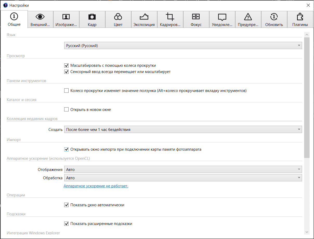Open the 'Обработка' hardware acceleration dropdown
Image resolution: width=314 pixels, height=239 pixels.
click(183, 178)
